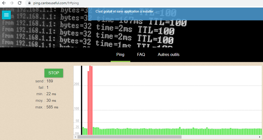Click the horizontal scrollbar thumb under the chart
The width and height of the screenshot is (263, 140).
(129, 137)
